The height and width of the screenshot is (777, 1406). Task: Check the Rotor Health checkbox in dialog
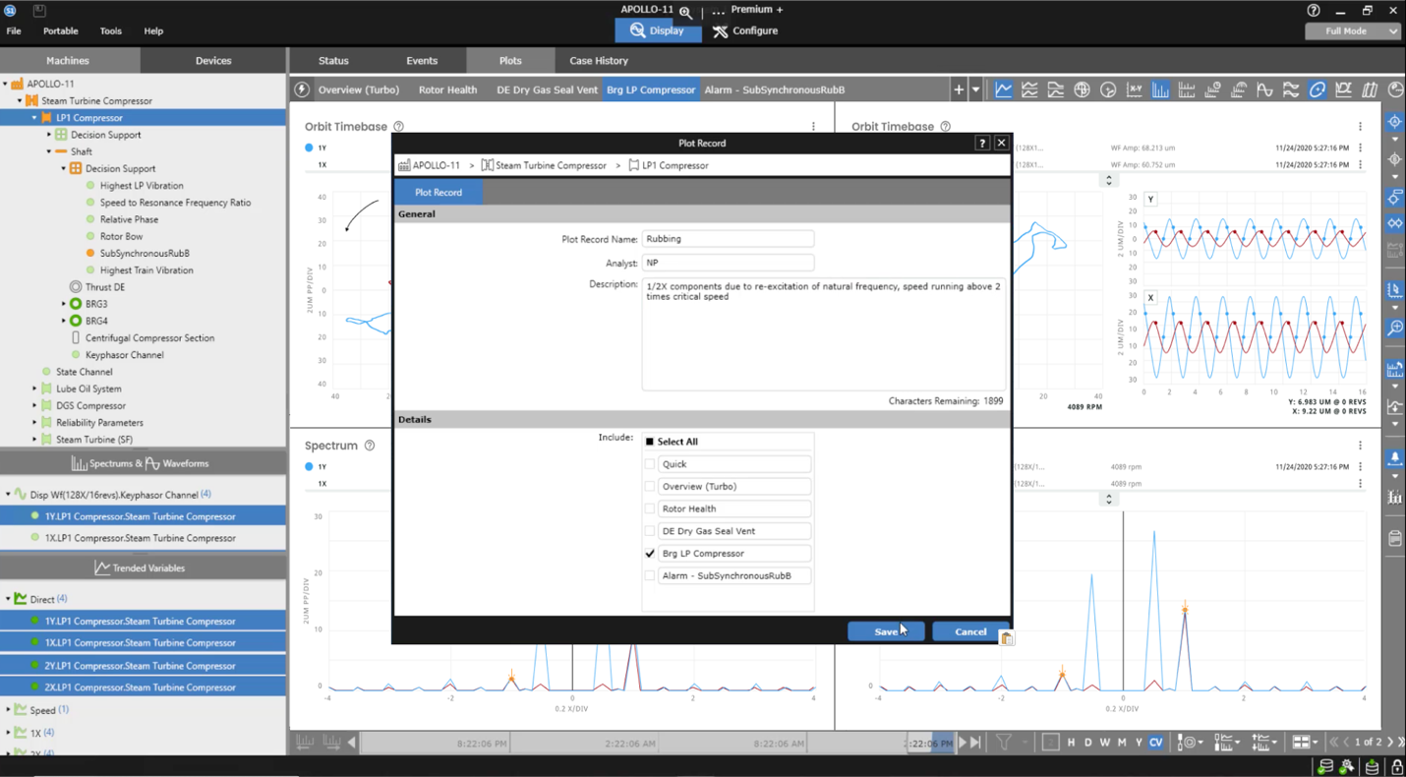(x=649, y=508)
